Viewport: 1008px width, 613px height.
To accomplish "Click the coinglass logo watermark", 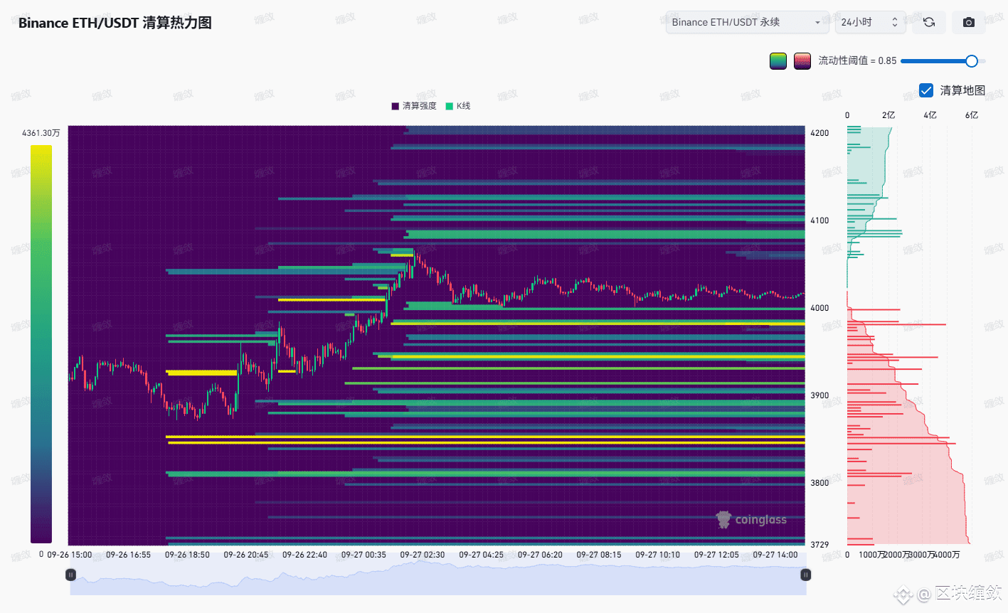I will (751, 520).
